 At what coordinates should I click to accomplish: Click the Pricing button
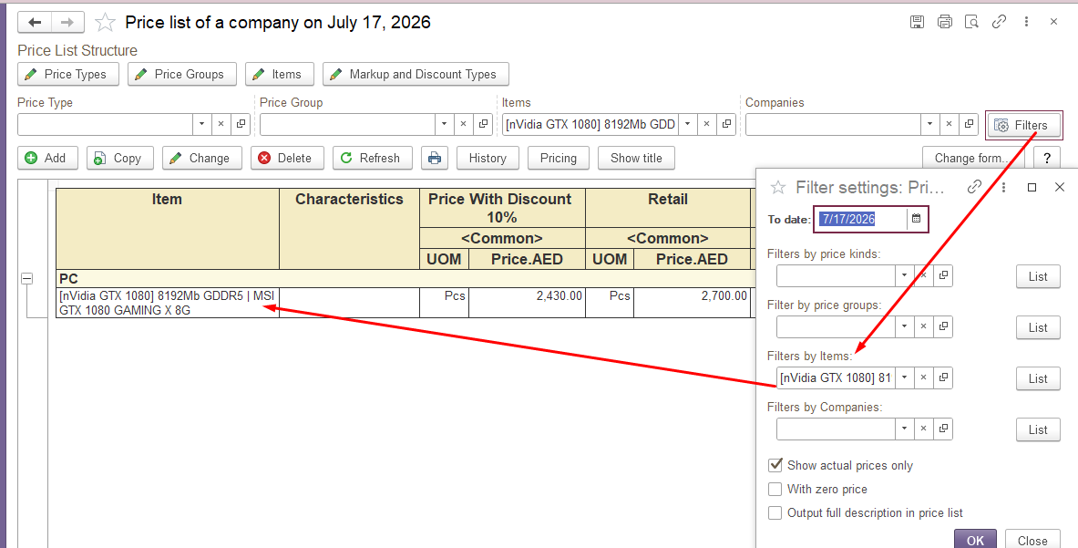(559, 158)
